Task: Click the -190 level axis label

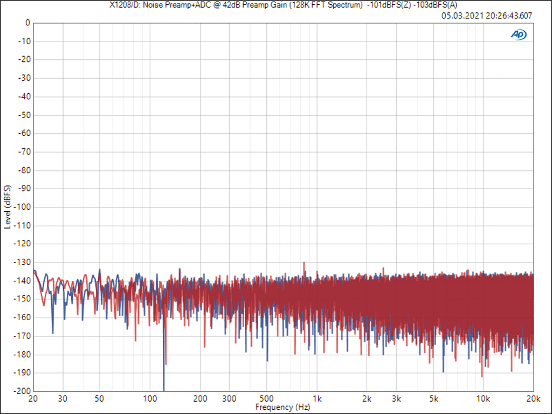Action: (x=22, y=372)
